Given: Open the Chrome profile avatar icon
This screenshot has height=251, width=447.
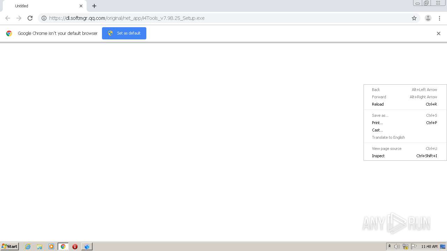Looking at the screenshot, I should (428, 18).
